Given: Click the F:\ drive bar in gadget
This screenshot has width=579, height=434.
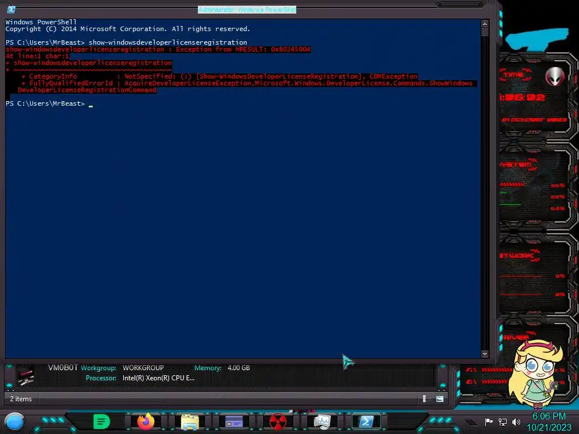Looking at the screenshot, I should (x=496, y=370).
